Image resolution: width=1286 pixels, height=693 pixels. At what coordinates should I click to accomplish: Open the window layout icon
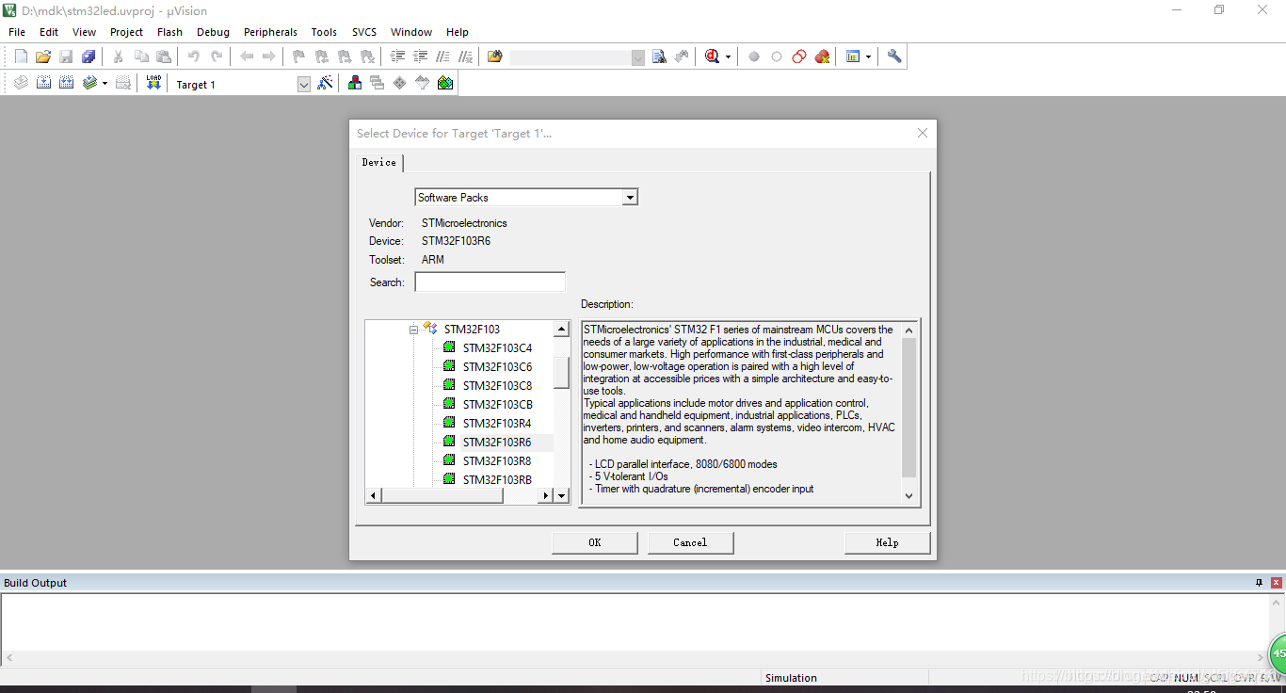(x=853, y=56)
